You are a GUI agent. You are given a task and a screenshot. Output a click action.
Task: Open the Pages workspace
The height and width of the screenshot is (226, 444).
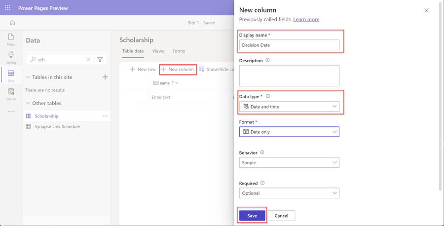11,39
